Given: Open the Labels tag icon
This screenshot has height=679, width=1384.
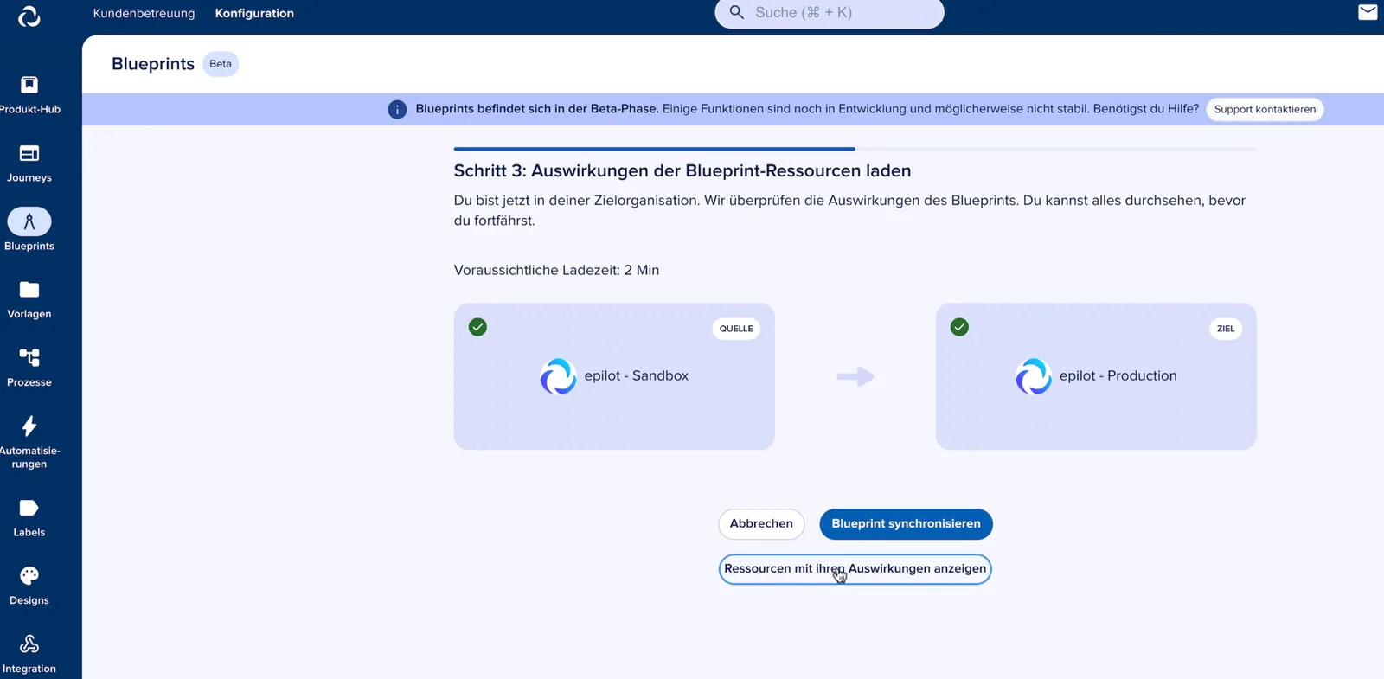Looking at the screenshot, I should pos(29,508).
